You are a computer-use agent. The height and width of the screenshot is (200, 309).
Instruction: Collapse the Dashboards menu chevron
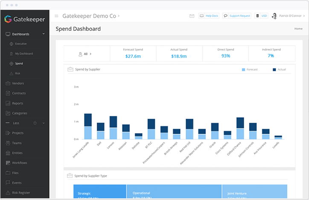click(44, 34)
